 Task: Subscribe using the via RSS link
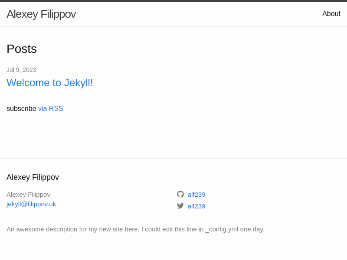pos(51,109)
